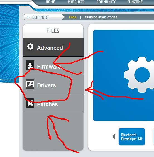Screen dimensions: 154x157
Task: Switch to the Building Instructions tab
Action: point(101,17)
